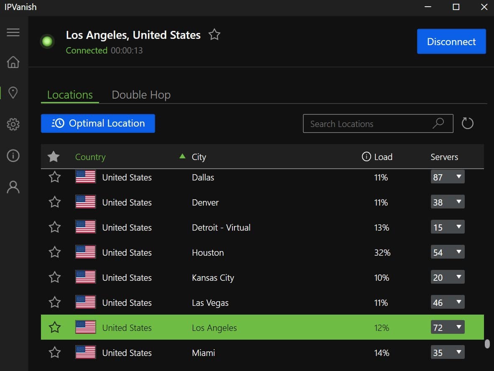Switch to the Double Hop tab
The image size is (494, 371).
141,95
